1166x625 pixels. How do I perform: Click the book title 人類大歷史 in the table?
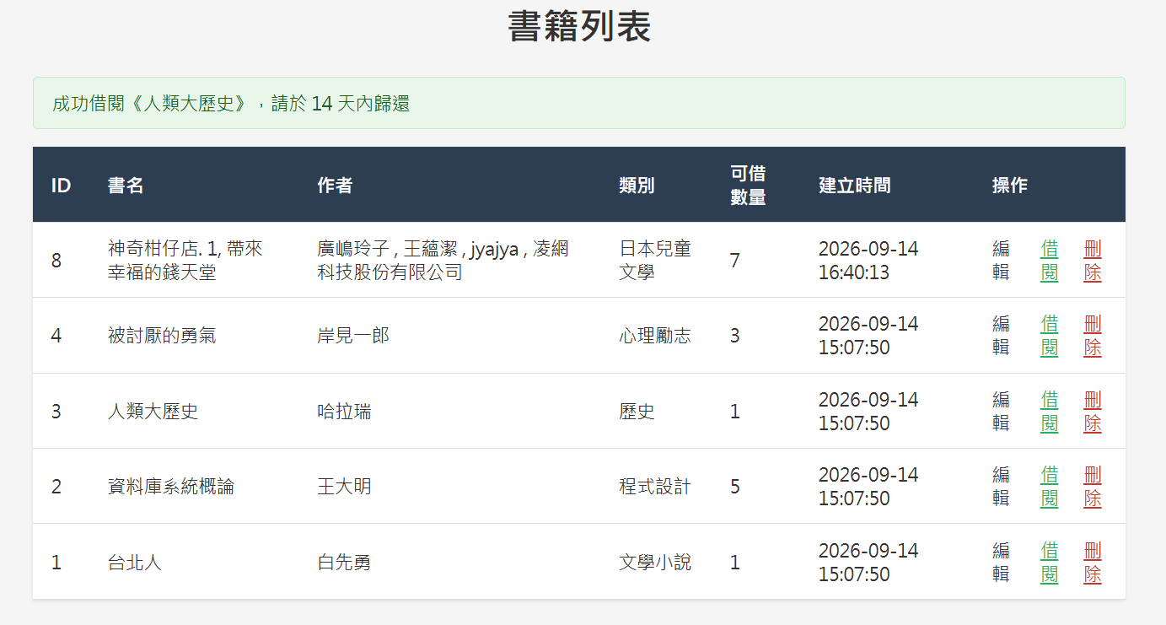click(x=153, y=412)
